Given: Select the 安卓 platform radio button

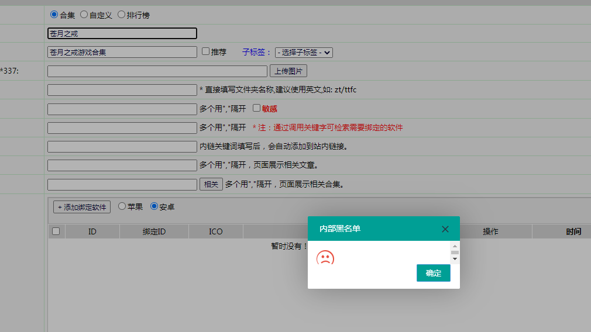Looking at the screenshot, I should (x=154, y=206).
